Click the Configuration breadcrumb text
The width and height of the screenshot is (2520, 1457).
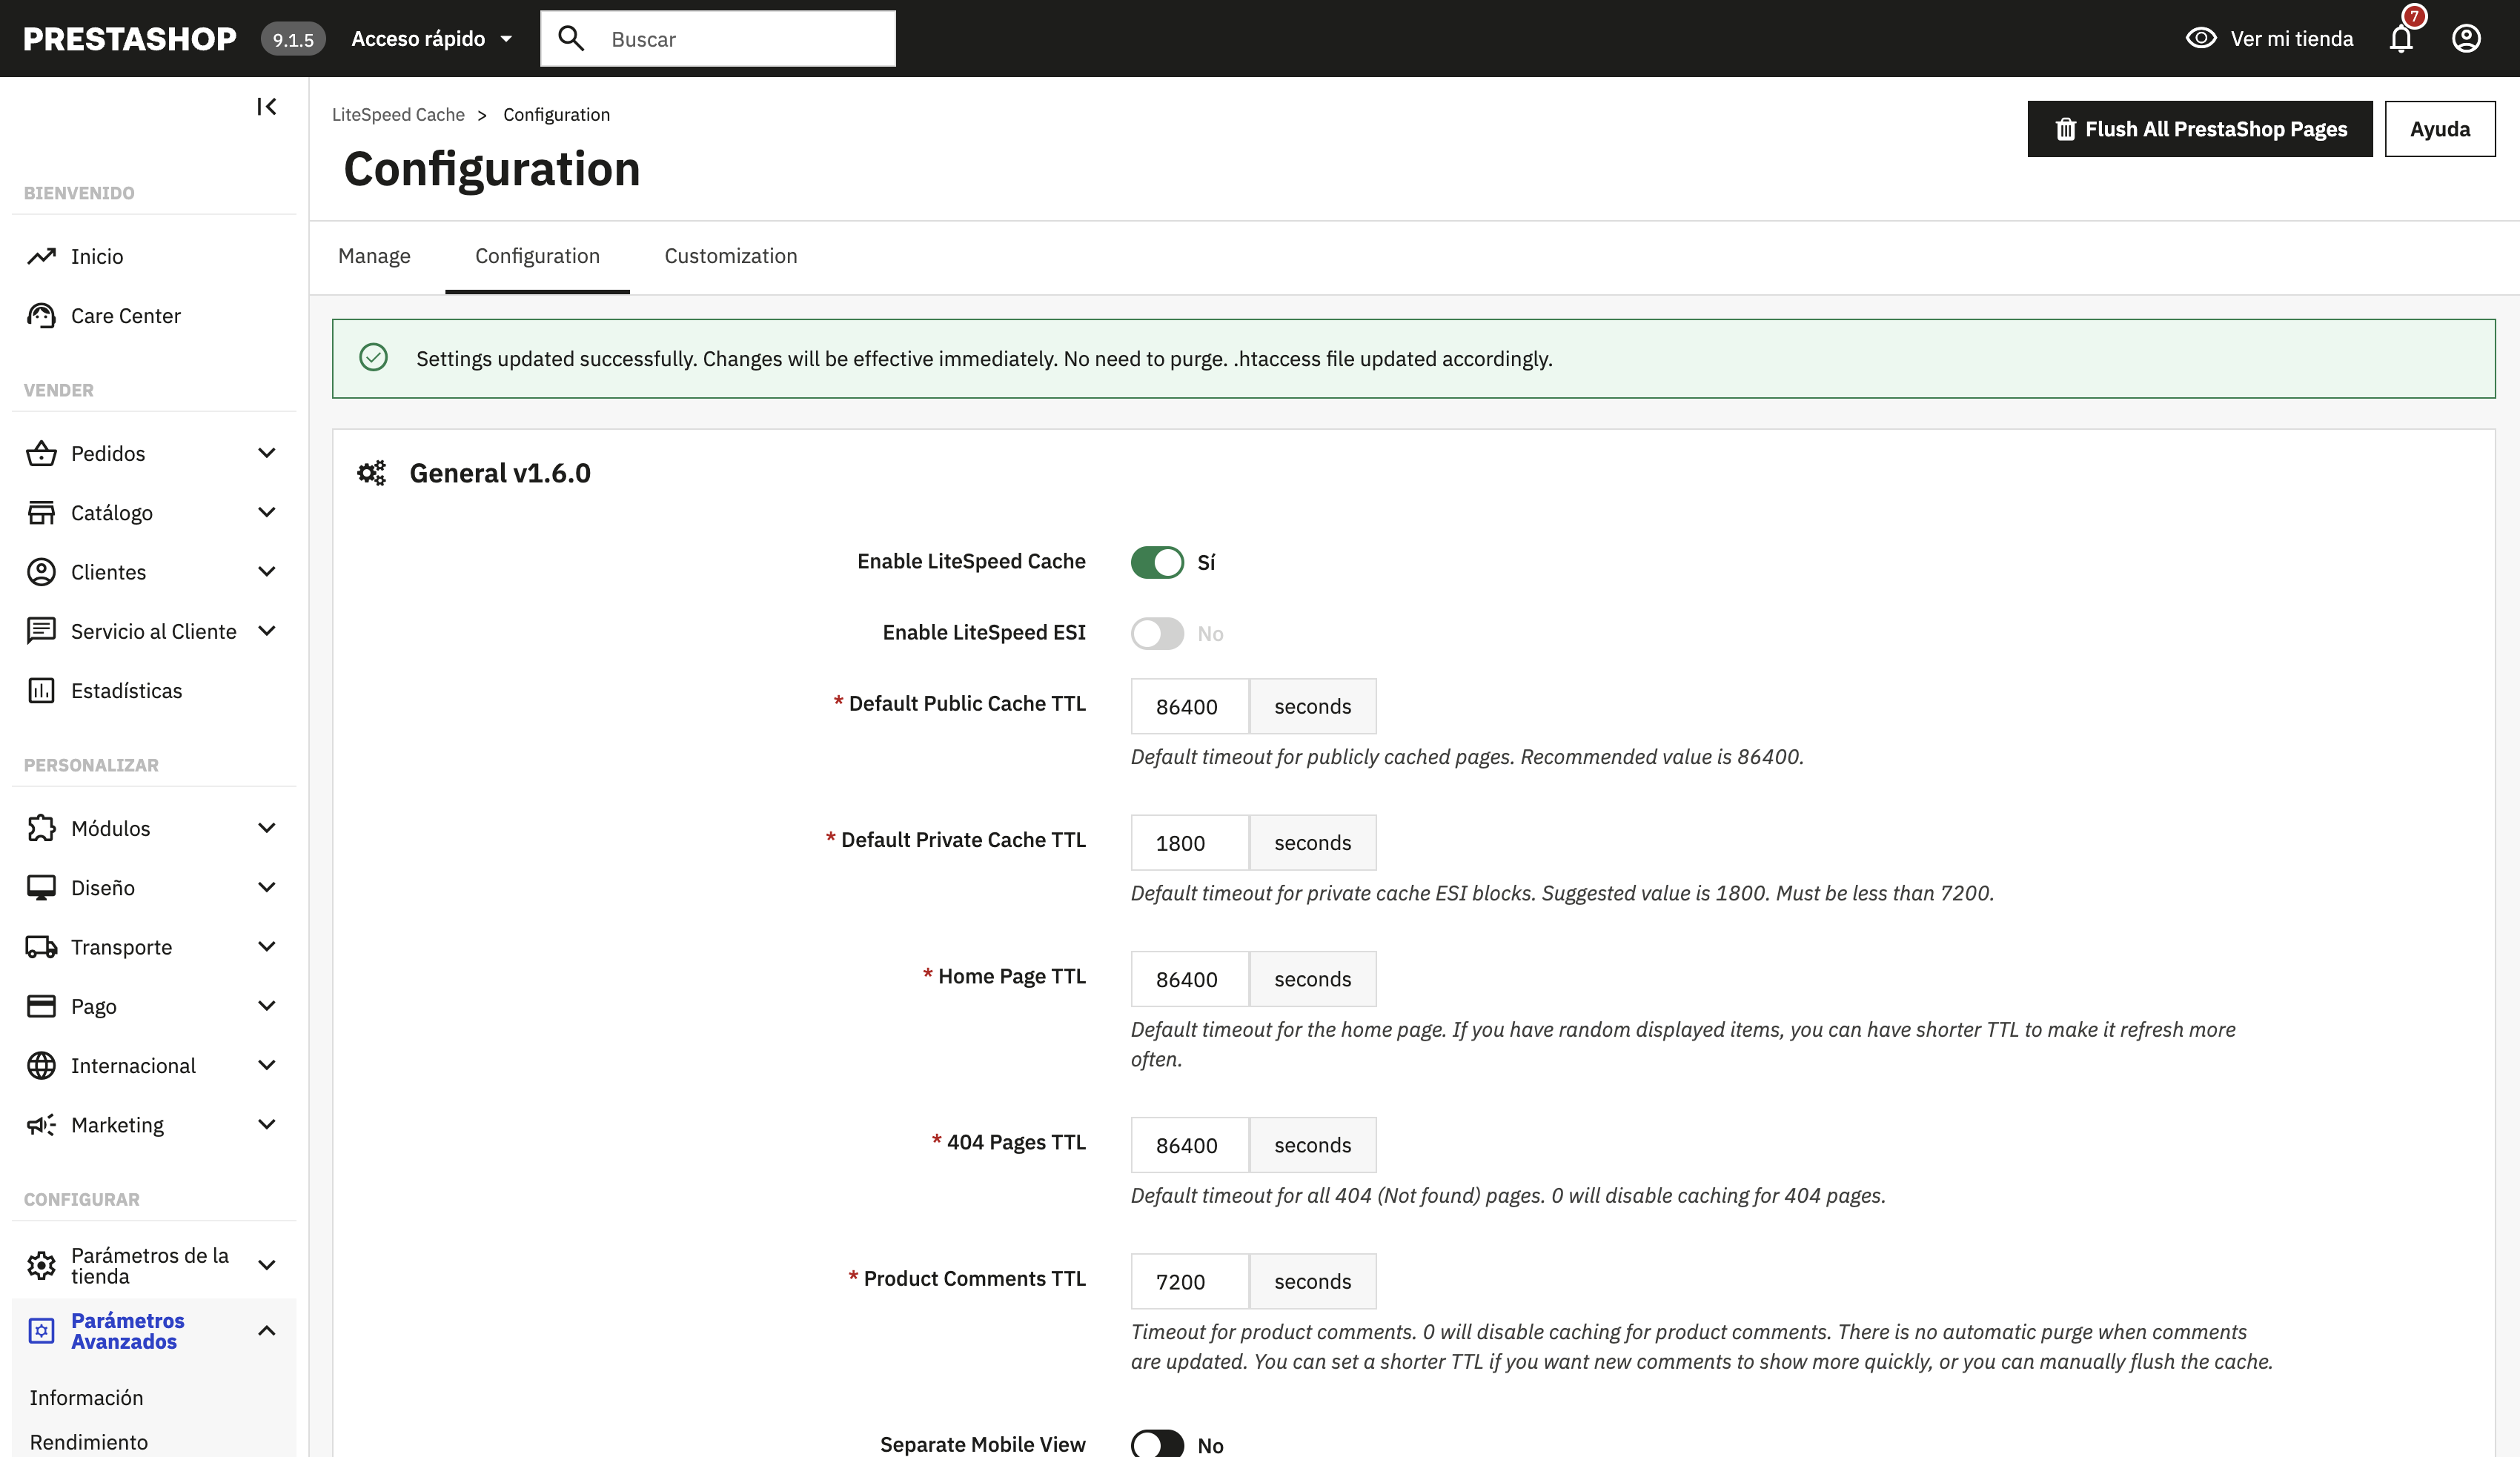click(556, 115)
